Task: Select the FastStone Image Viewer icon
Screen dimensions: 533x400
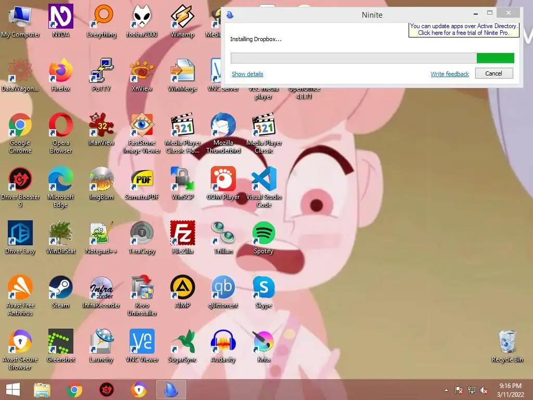Action: (142, 133)
